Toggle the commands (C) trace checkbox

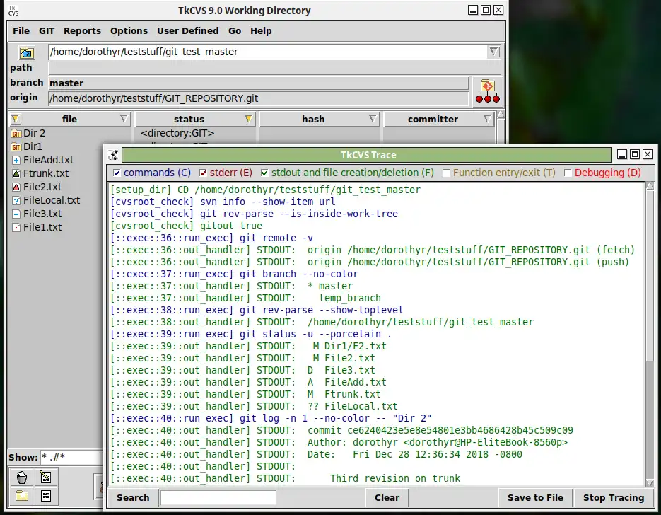click(117, 173)
